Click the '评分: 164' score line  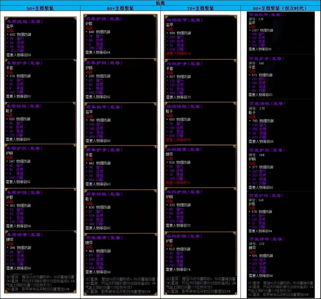point(257,155)
